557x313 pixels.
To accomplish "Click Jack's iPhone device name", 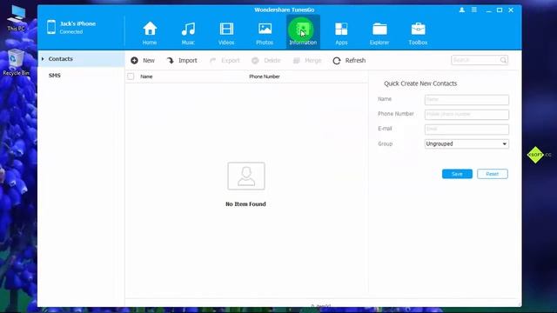I will [77, 23].
